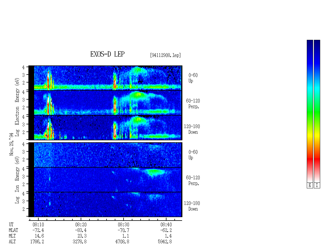Select MLT value 14.6
Screen dimensions: 321x249
point(39,236)
